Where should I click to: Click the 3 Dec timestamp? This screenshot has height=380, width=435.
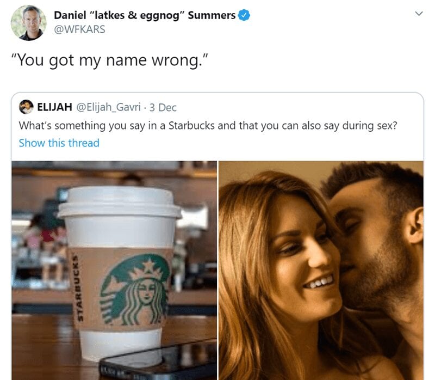[163, 107]
